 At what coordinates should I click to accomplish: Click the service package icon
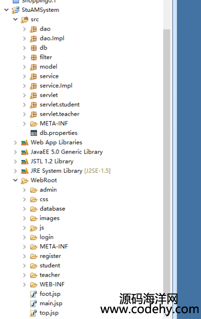pos(33,76)
